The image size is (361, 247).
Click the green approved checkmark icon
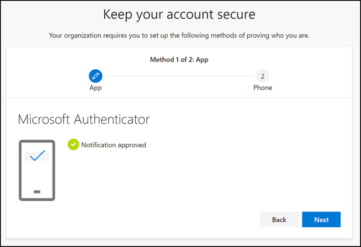(73, 145)
